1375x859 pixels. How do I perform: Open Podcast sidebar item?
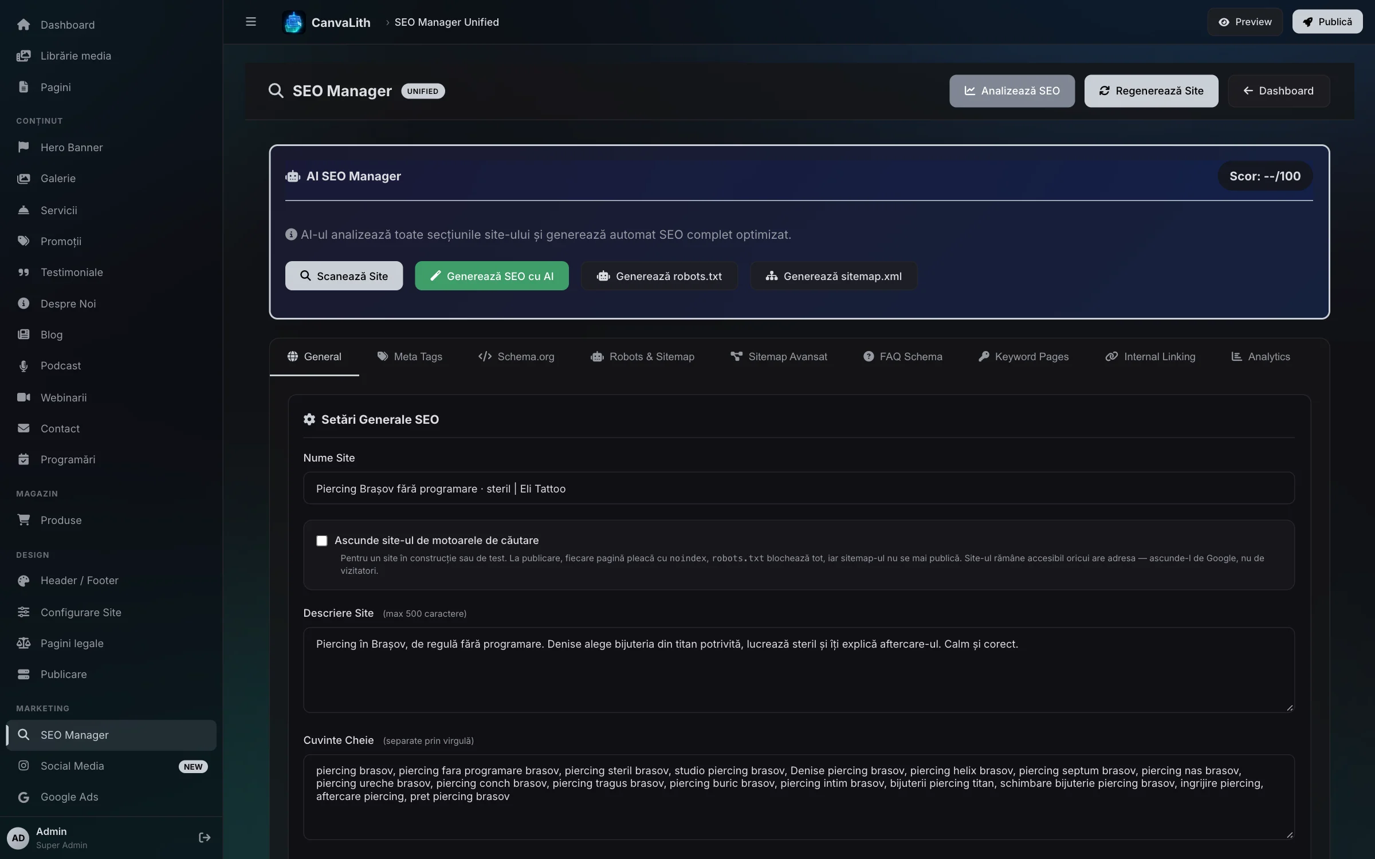click(111, 365)
